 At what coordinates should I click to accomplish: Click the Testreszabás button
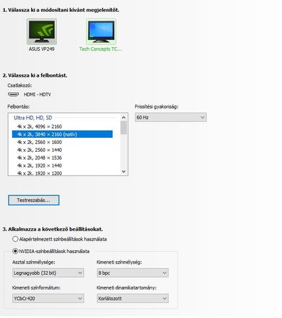[34, 200]
